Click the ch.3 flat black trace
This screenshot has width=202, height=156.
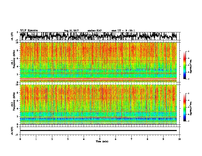tap(98, 131)
